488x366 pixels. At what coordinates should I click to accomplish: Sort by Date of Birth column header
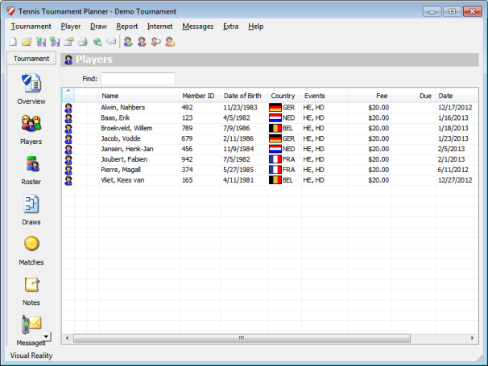(244, 96)
